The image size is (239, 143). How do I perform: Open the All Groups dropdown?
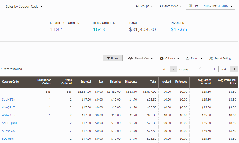point(144,6)
